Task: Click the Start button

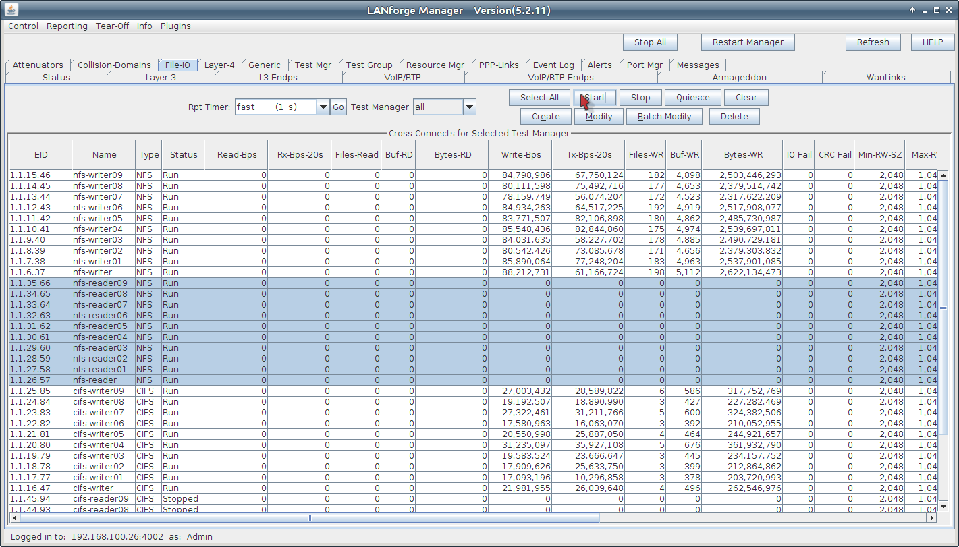Action: (594, 97)
